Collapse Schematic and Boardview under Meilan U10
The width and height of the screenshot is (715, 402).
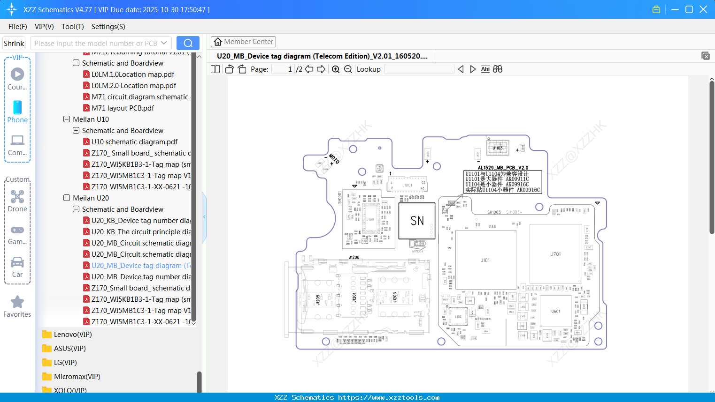[x=76, y=130]
